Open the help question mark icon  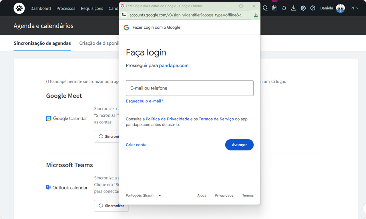tap(313, 8)
